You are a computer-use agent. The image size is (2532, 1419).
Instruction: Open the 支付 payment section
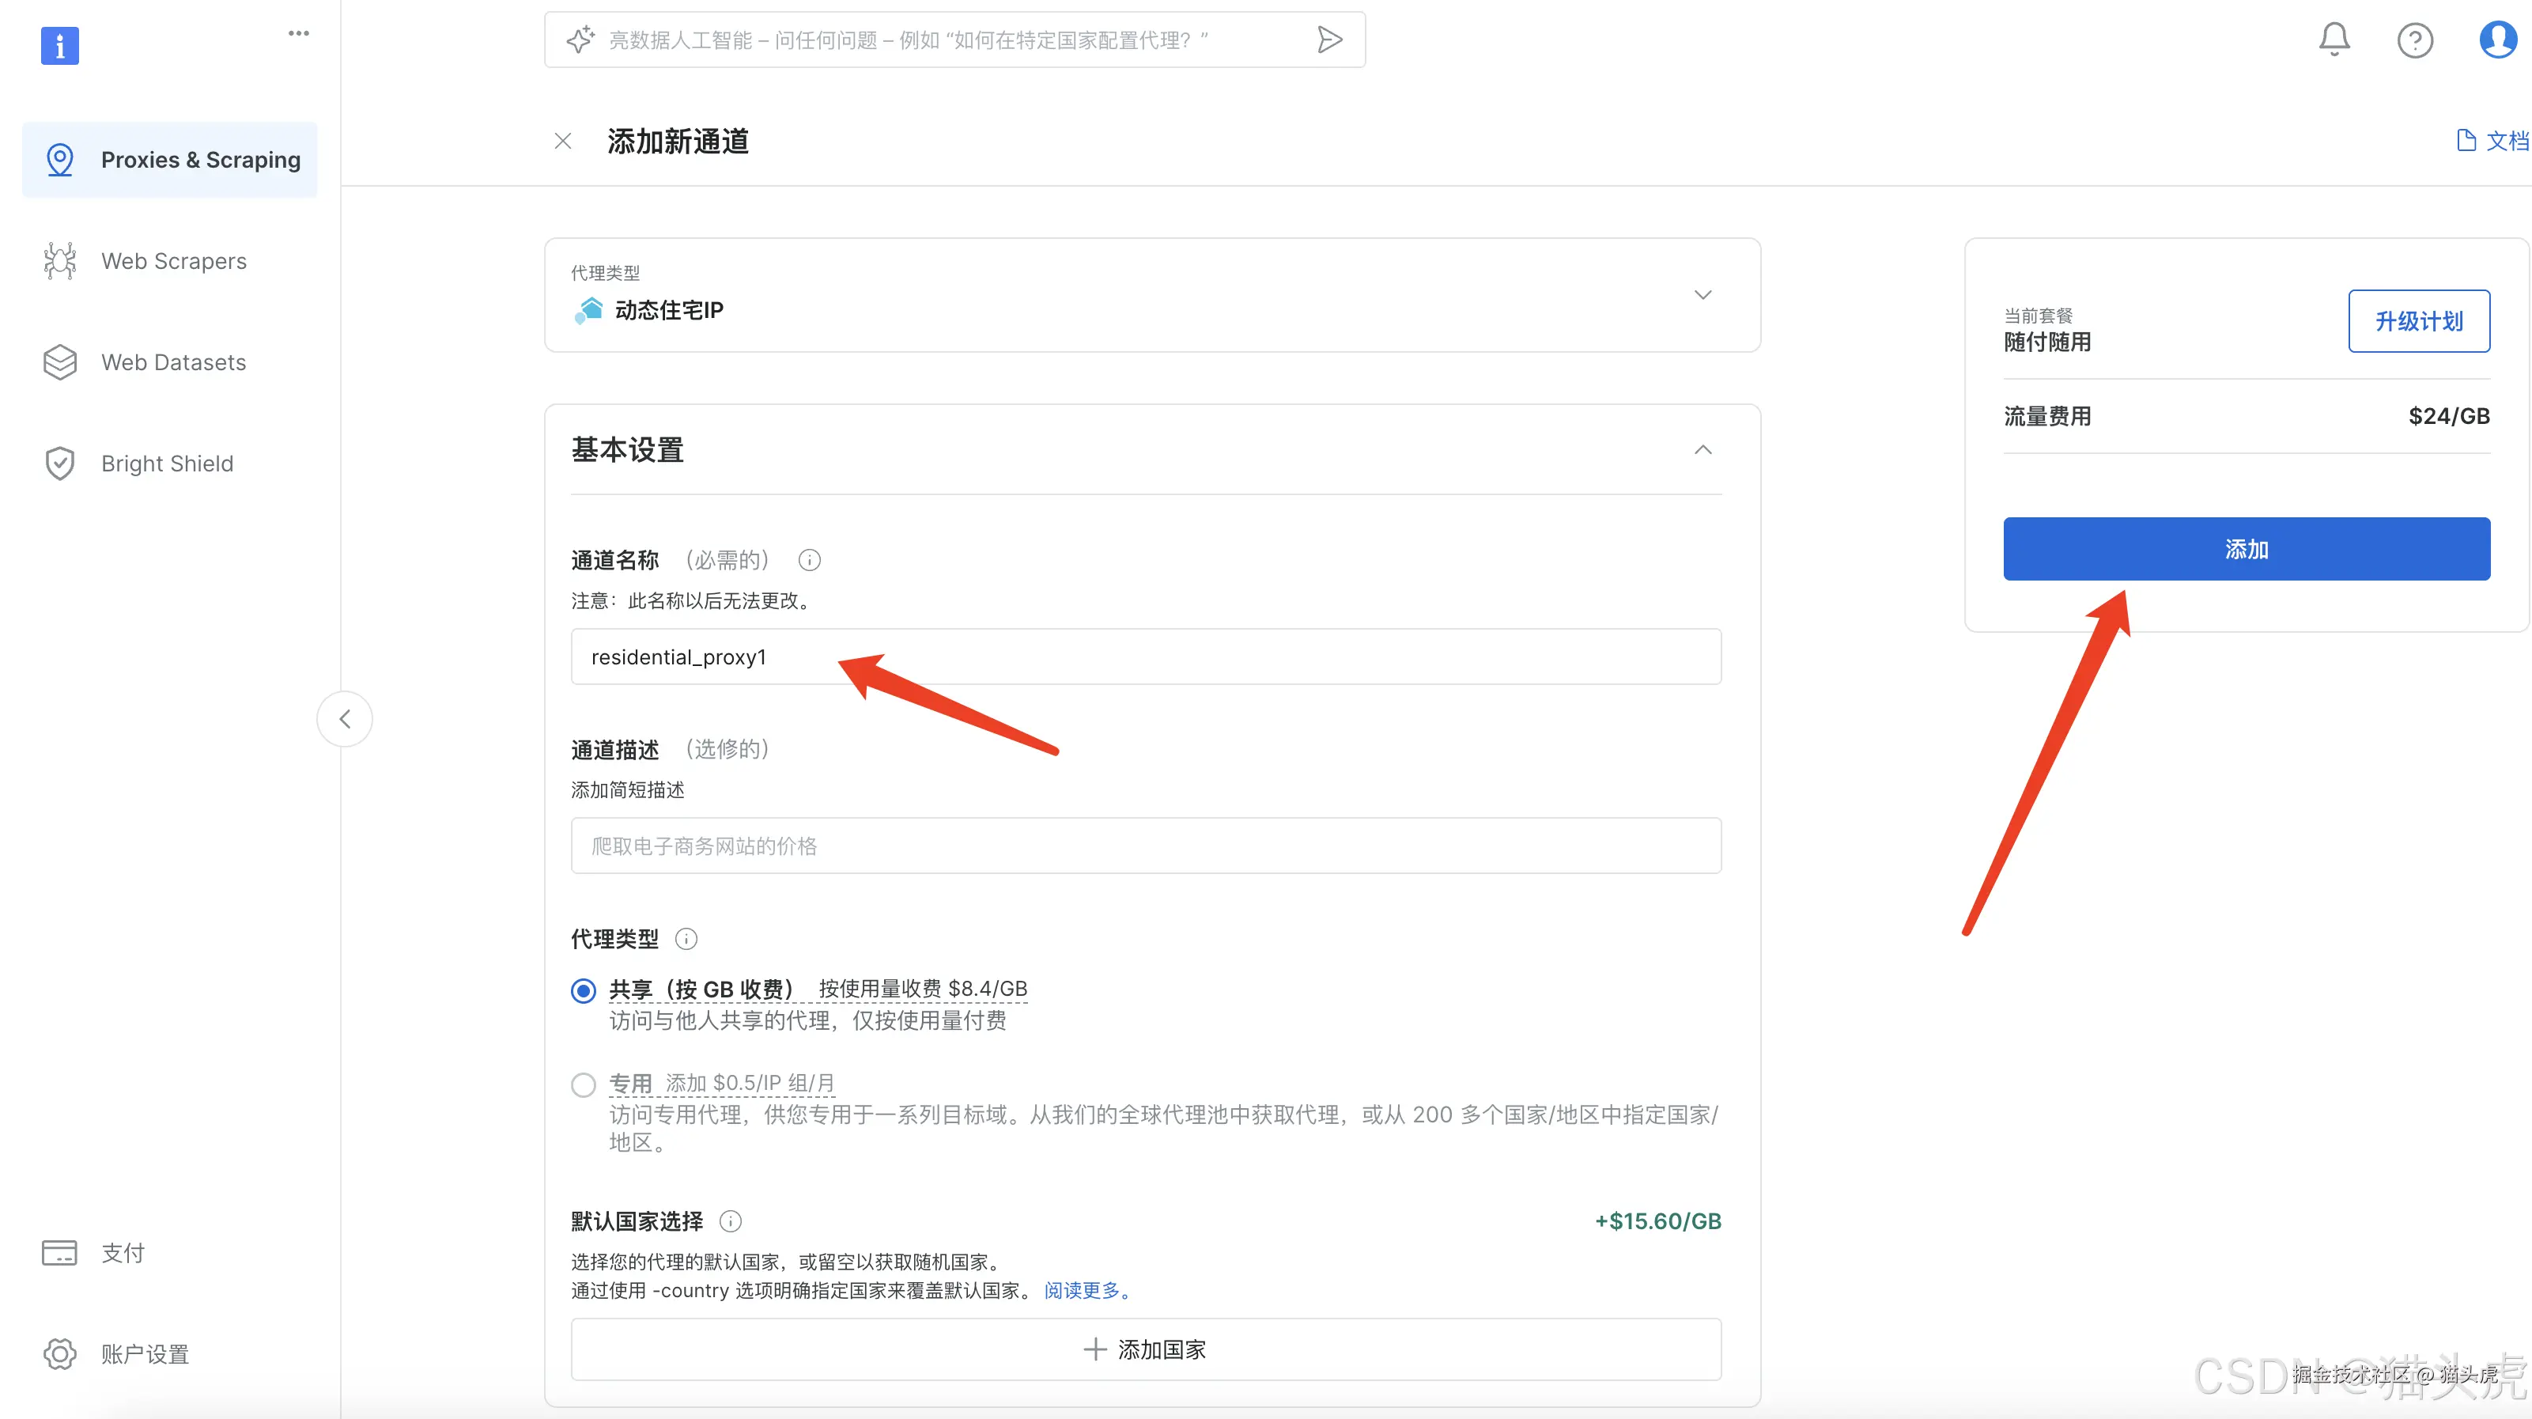pos(122,1252)
